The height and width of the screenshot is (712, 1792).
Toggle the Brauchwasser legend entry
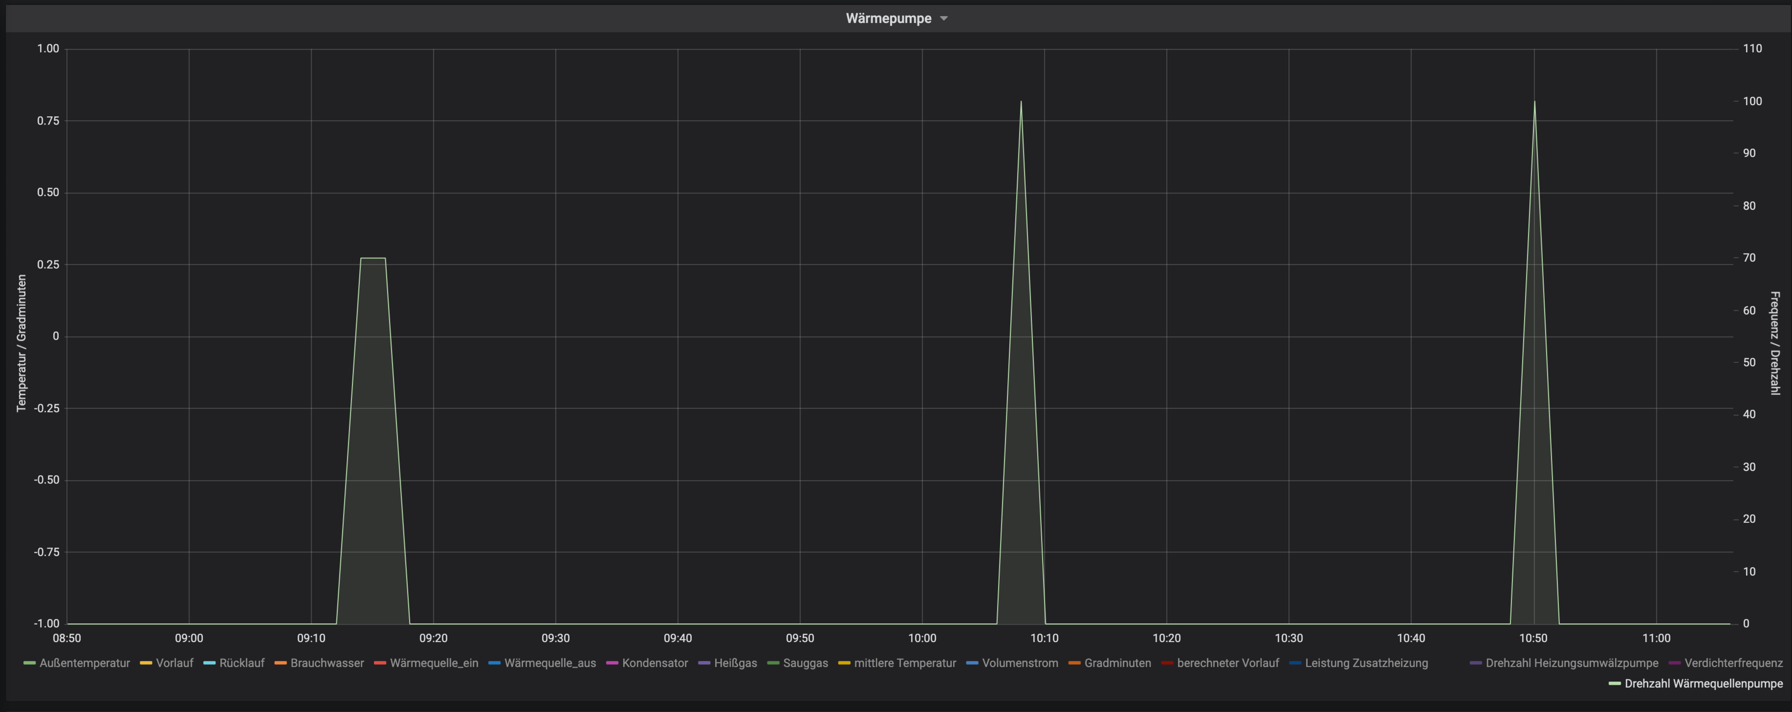click(x=327, y=663)
